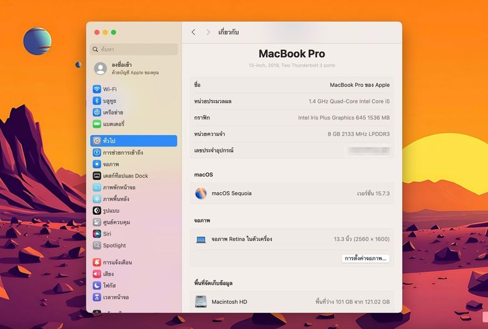Click the กราฟิก row label

202,117
